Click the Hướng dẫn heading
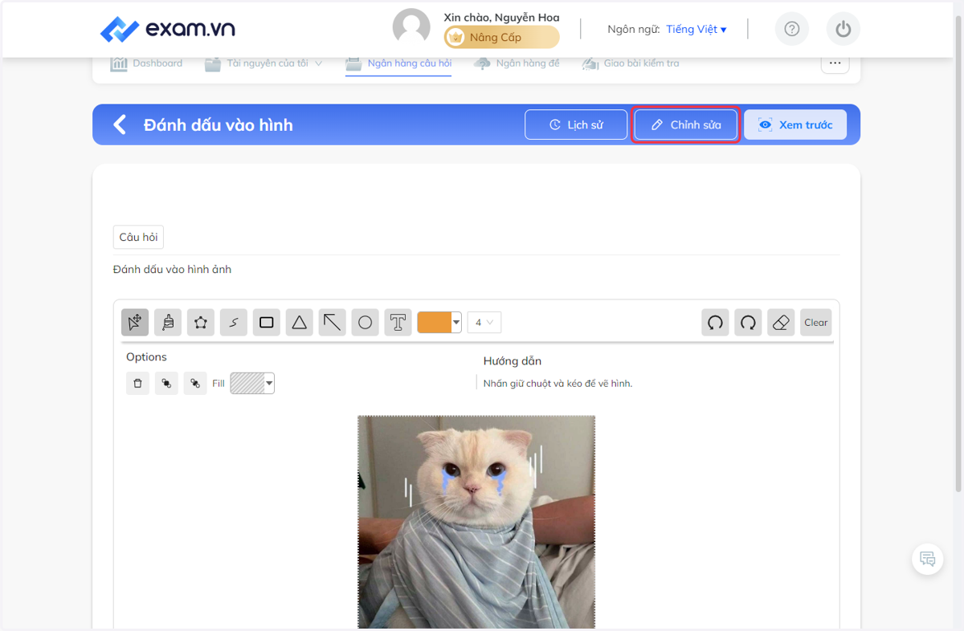 (513, 361)
